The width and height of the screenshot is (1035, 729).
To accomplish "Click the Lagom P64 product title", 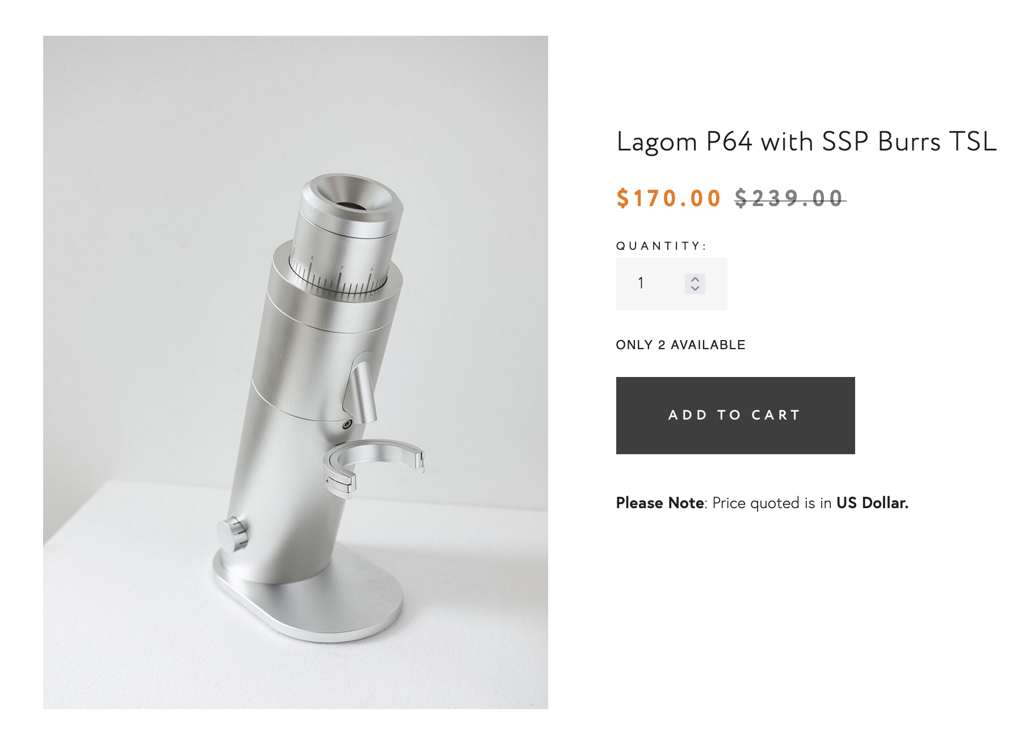I will [x=806, y=141].
